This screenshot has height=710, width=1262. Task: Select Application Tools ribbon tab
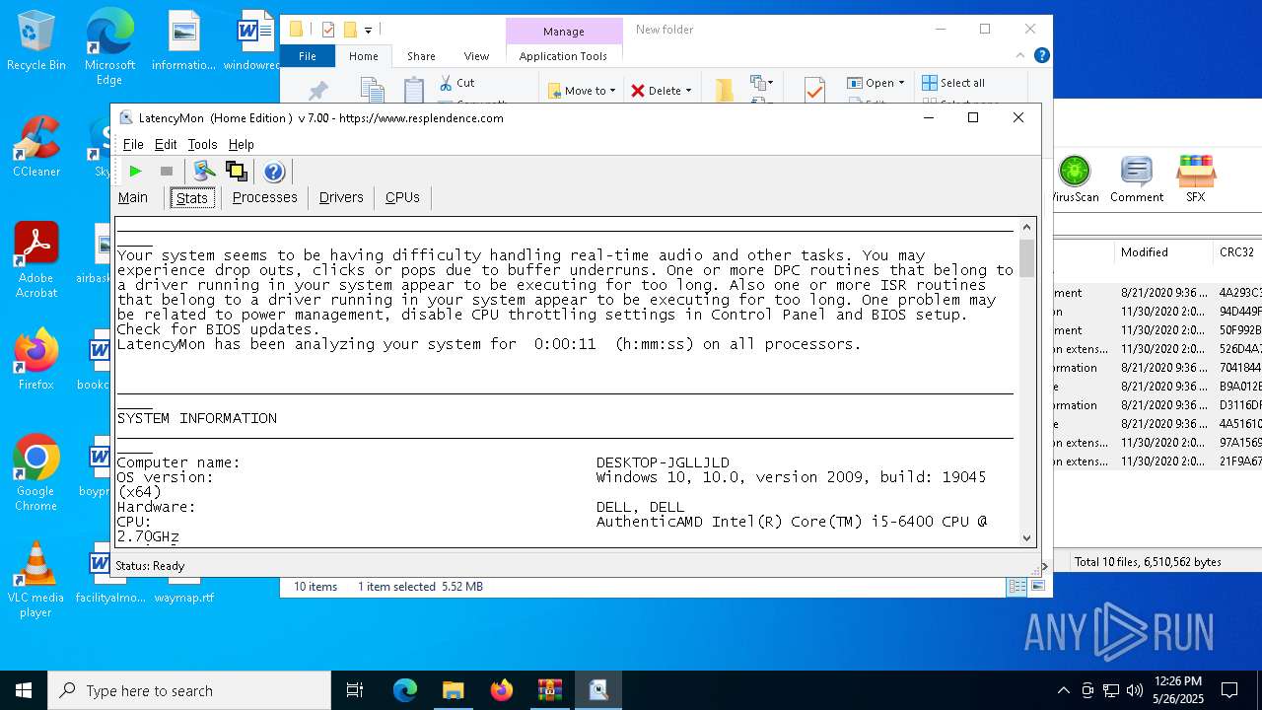pos(563,56)
